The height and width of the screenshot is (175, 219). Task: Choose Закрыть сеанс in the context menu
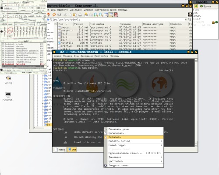click(x=134, y=165)
